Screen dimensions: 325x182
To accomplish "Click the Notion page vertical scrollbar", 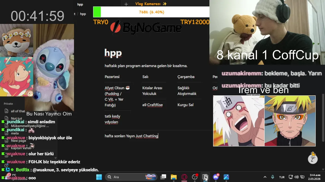I will click(x=323, y=118).
